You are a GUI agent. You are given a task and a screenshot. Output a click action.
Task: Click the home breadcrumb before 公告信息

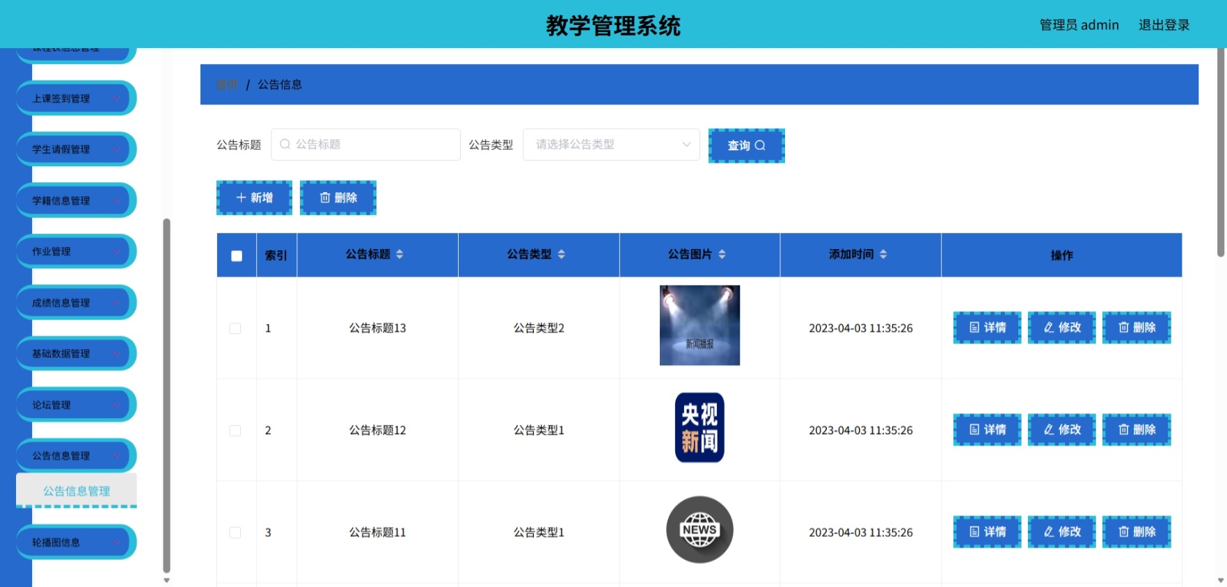click(227, 85)
